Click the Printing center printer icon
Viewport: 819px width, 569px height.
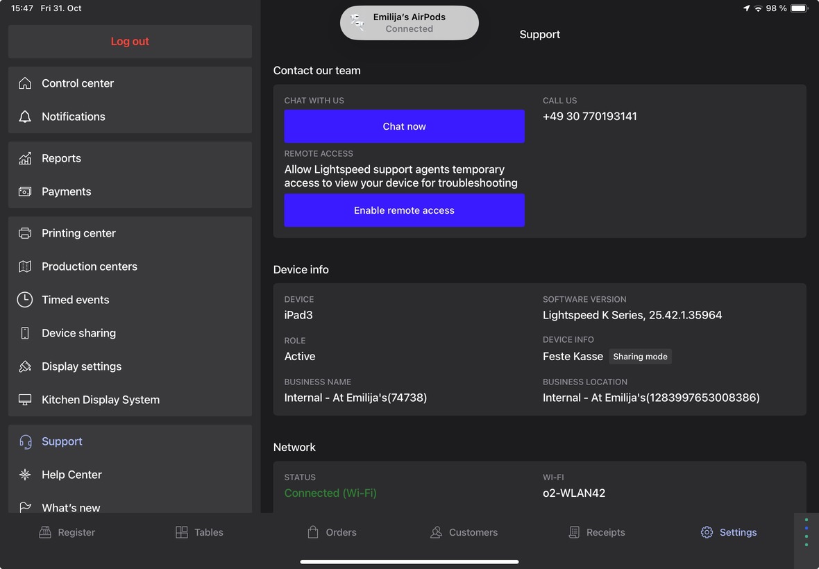point(25,233)
